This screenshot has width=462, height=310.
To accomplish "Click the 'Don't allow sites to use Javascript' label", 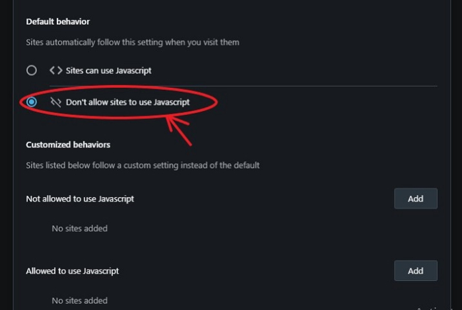I will click(127, 102).
